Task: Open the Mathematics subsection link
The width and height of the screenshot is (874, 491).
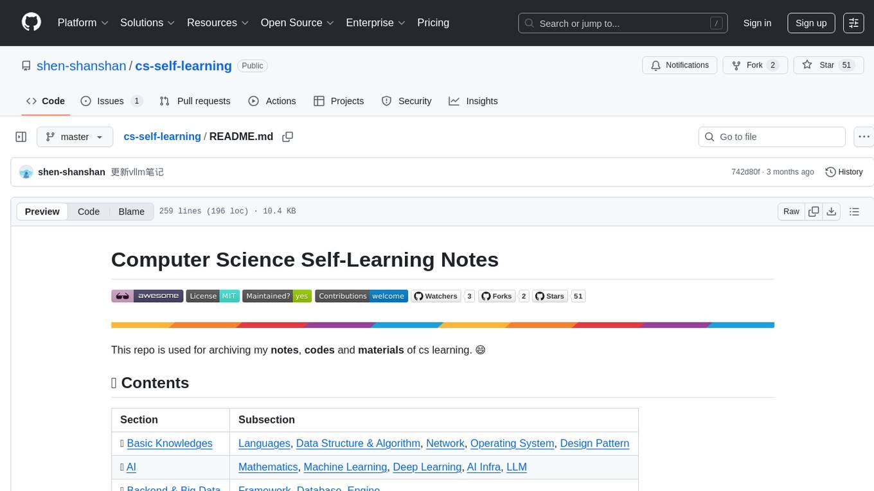Action: [268, 467]
